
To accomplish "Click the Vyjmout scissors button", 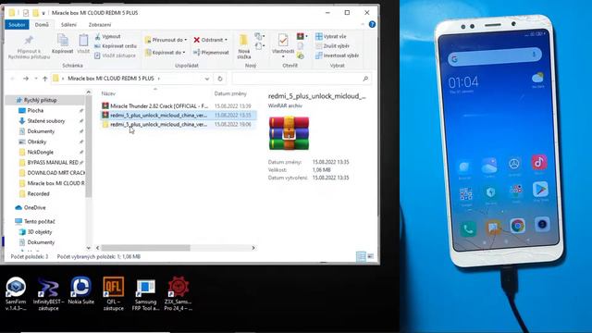I will click(107, 37).
